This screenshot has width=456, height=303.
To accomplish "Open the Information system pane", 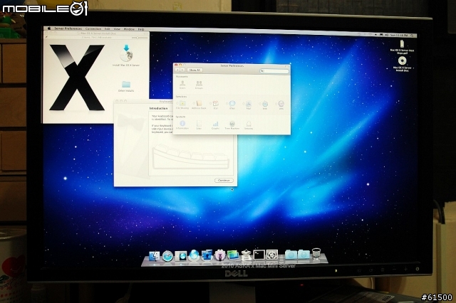I will 182,124.
